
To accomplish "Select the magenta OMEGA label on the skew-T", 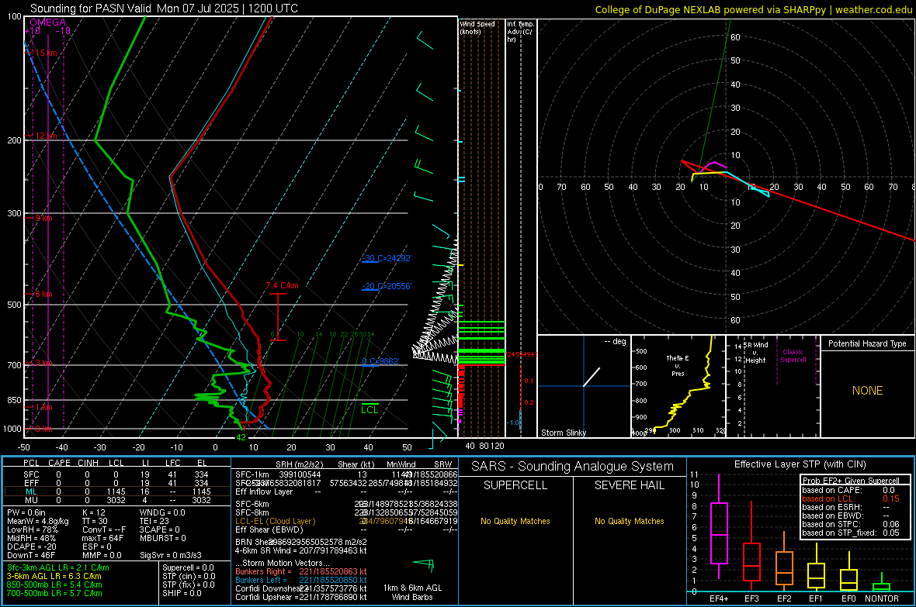I will (x=48, y=22).
